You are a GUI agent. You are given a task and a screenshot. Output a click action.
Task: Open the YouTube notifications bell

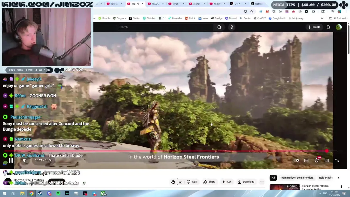click(328, 27)
